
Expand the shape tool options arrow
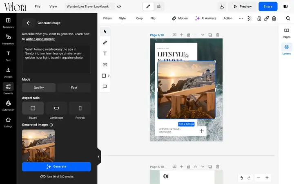pyautogui.click(x=109, y=76)
